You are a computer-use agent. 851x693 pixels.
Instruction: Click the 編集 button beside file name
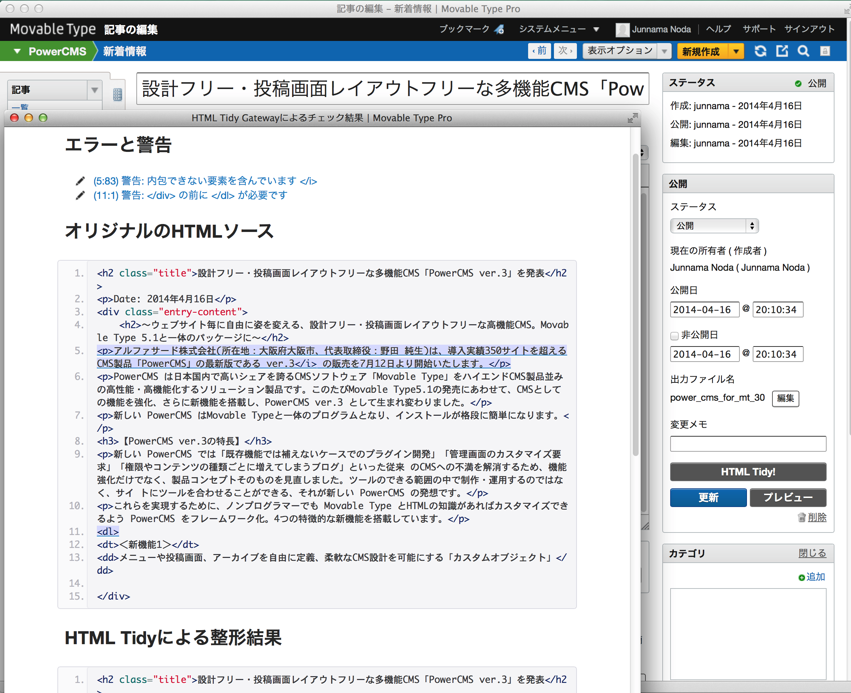(785, 399)
